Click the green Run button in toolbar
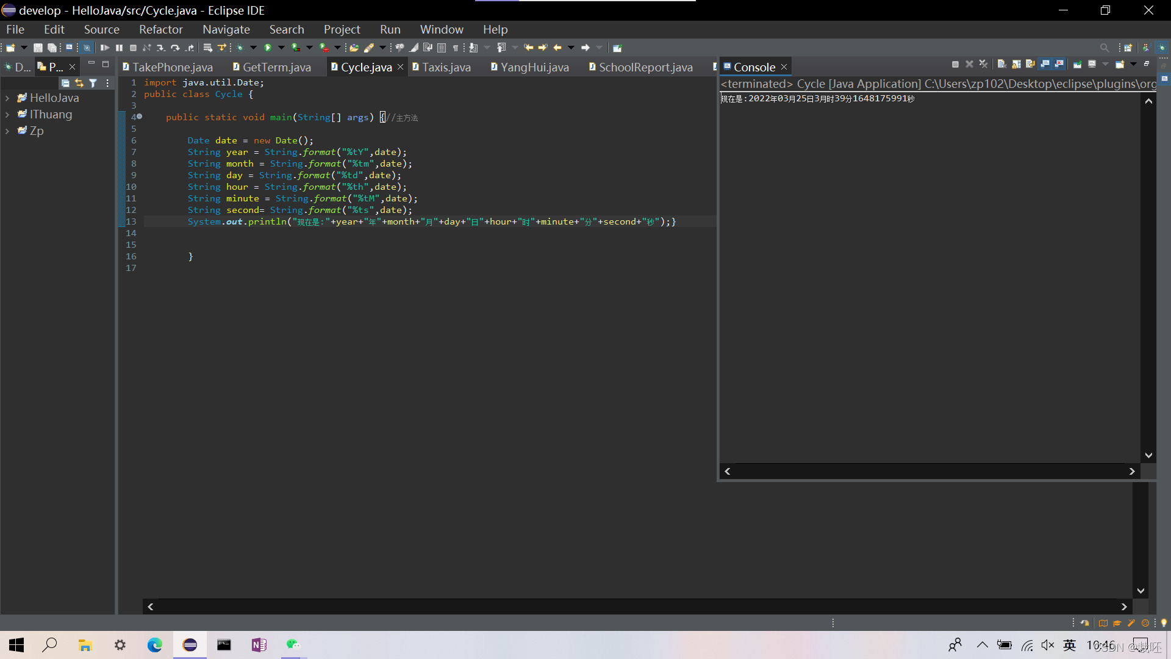This screenshot has width=1171, height=659. tap(268, 48)
